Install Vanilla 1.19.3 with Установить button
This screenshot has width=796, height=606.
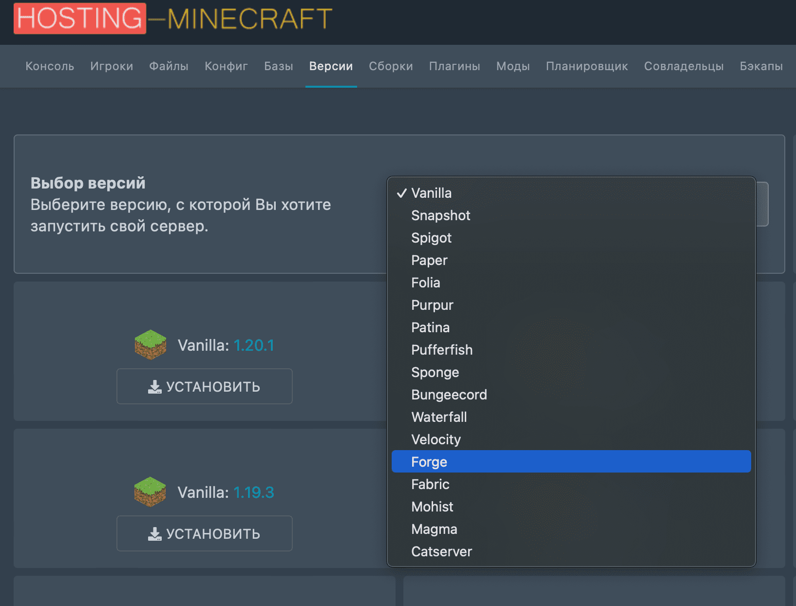pyautogui.click(x=205, y=533)
